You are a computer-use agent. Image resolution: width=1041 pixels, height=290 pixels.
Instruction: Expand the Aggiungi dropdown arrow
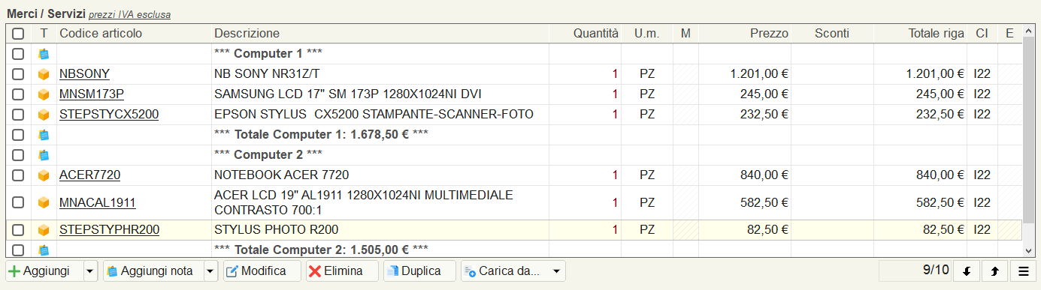click(90, 271)
